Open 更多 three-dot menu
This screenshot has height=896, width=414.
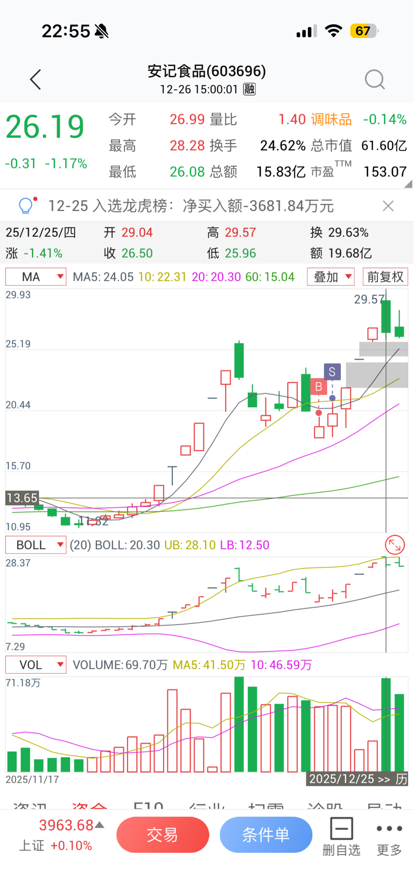point(389,836)
